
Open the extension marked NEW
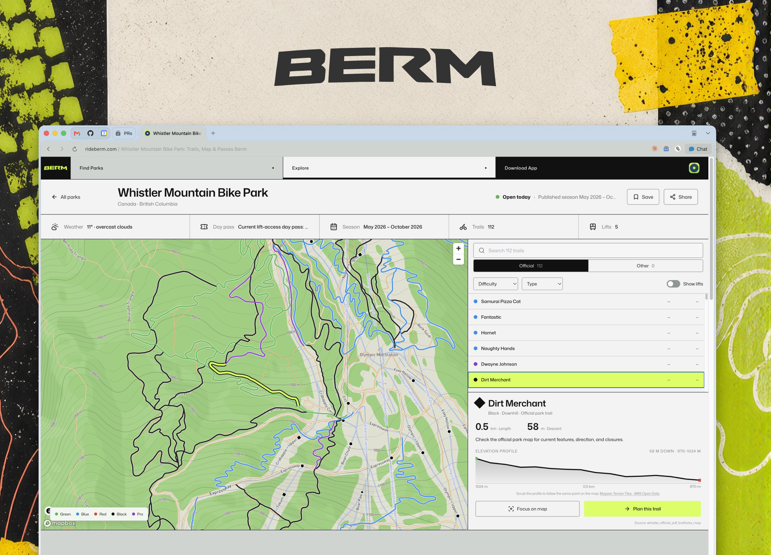click(666, 149)
